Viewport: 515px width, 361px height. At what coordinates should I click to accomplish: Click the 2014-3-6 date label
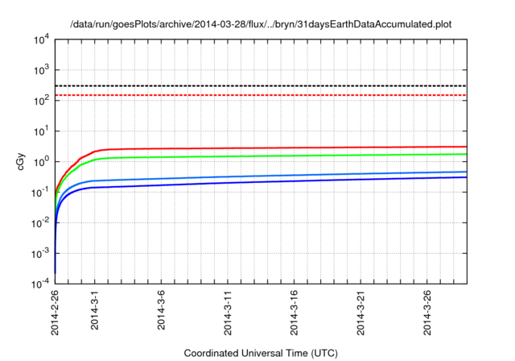(x=161, y=309)
